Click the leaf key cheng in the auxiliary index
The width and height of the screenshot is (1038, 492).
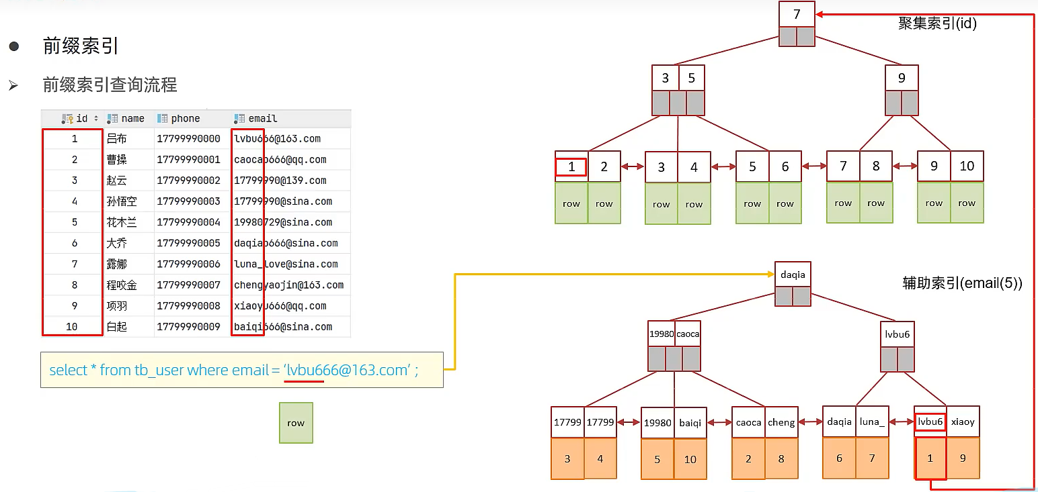[781, 422]
